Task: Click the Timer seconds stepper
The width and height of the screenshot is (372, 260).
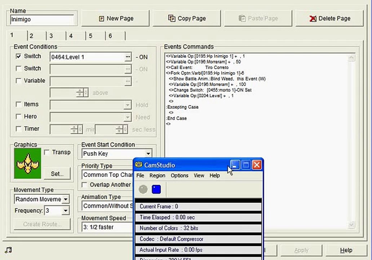Action: point(119,129)
